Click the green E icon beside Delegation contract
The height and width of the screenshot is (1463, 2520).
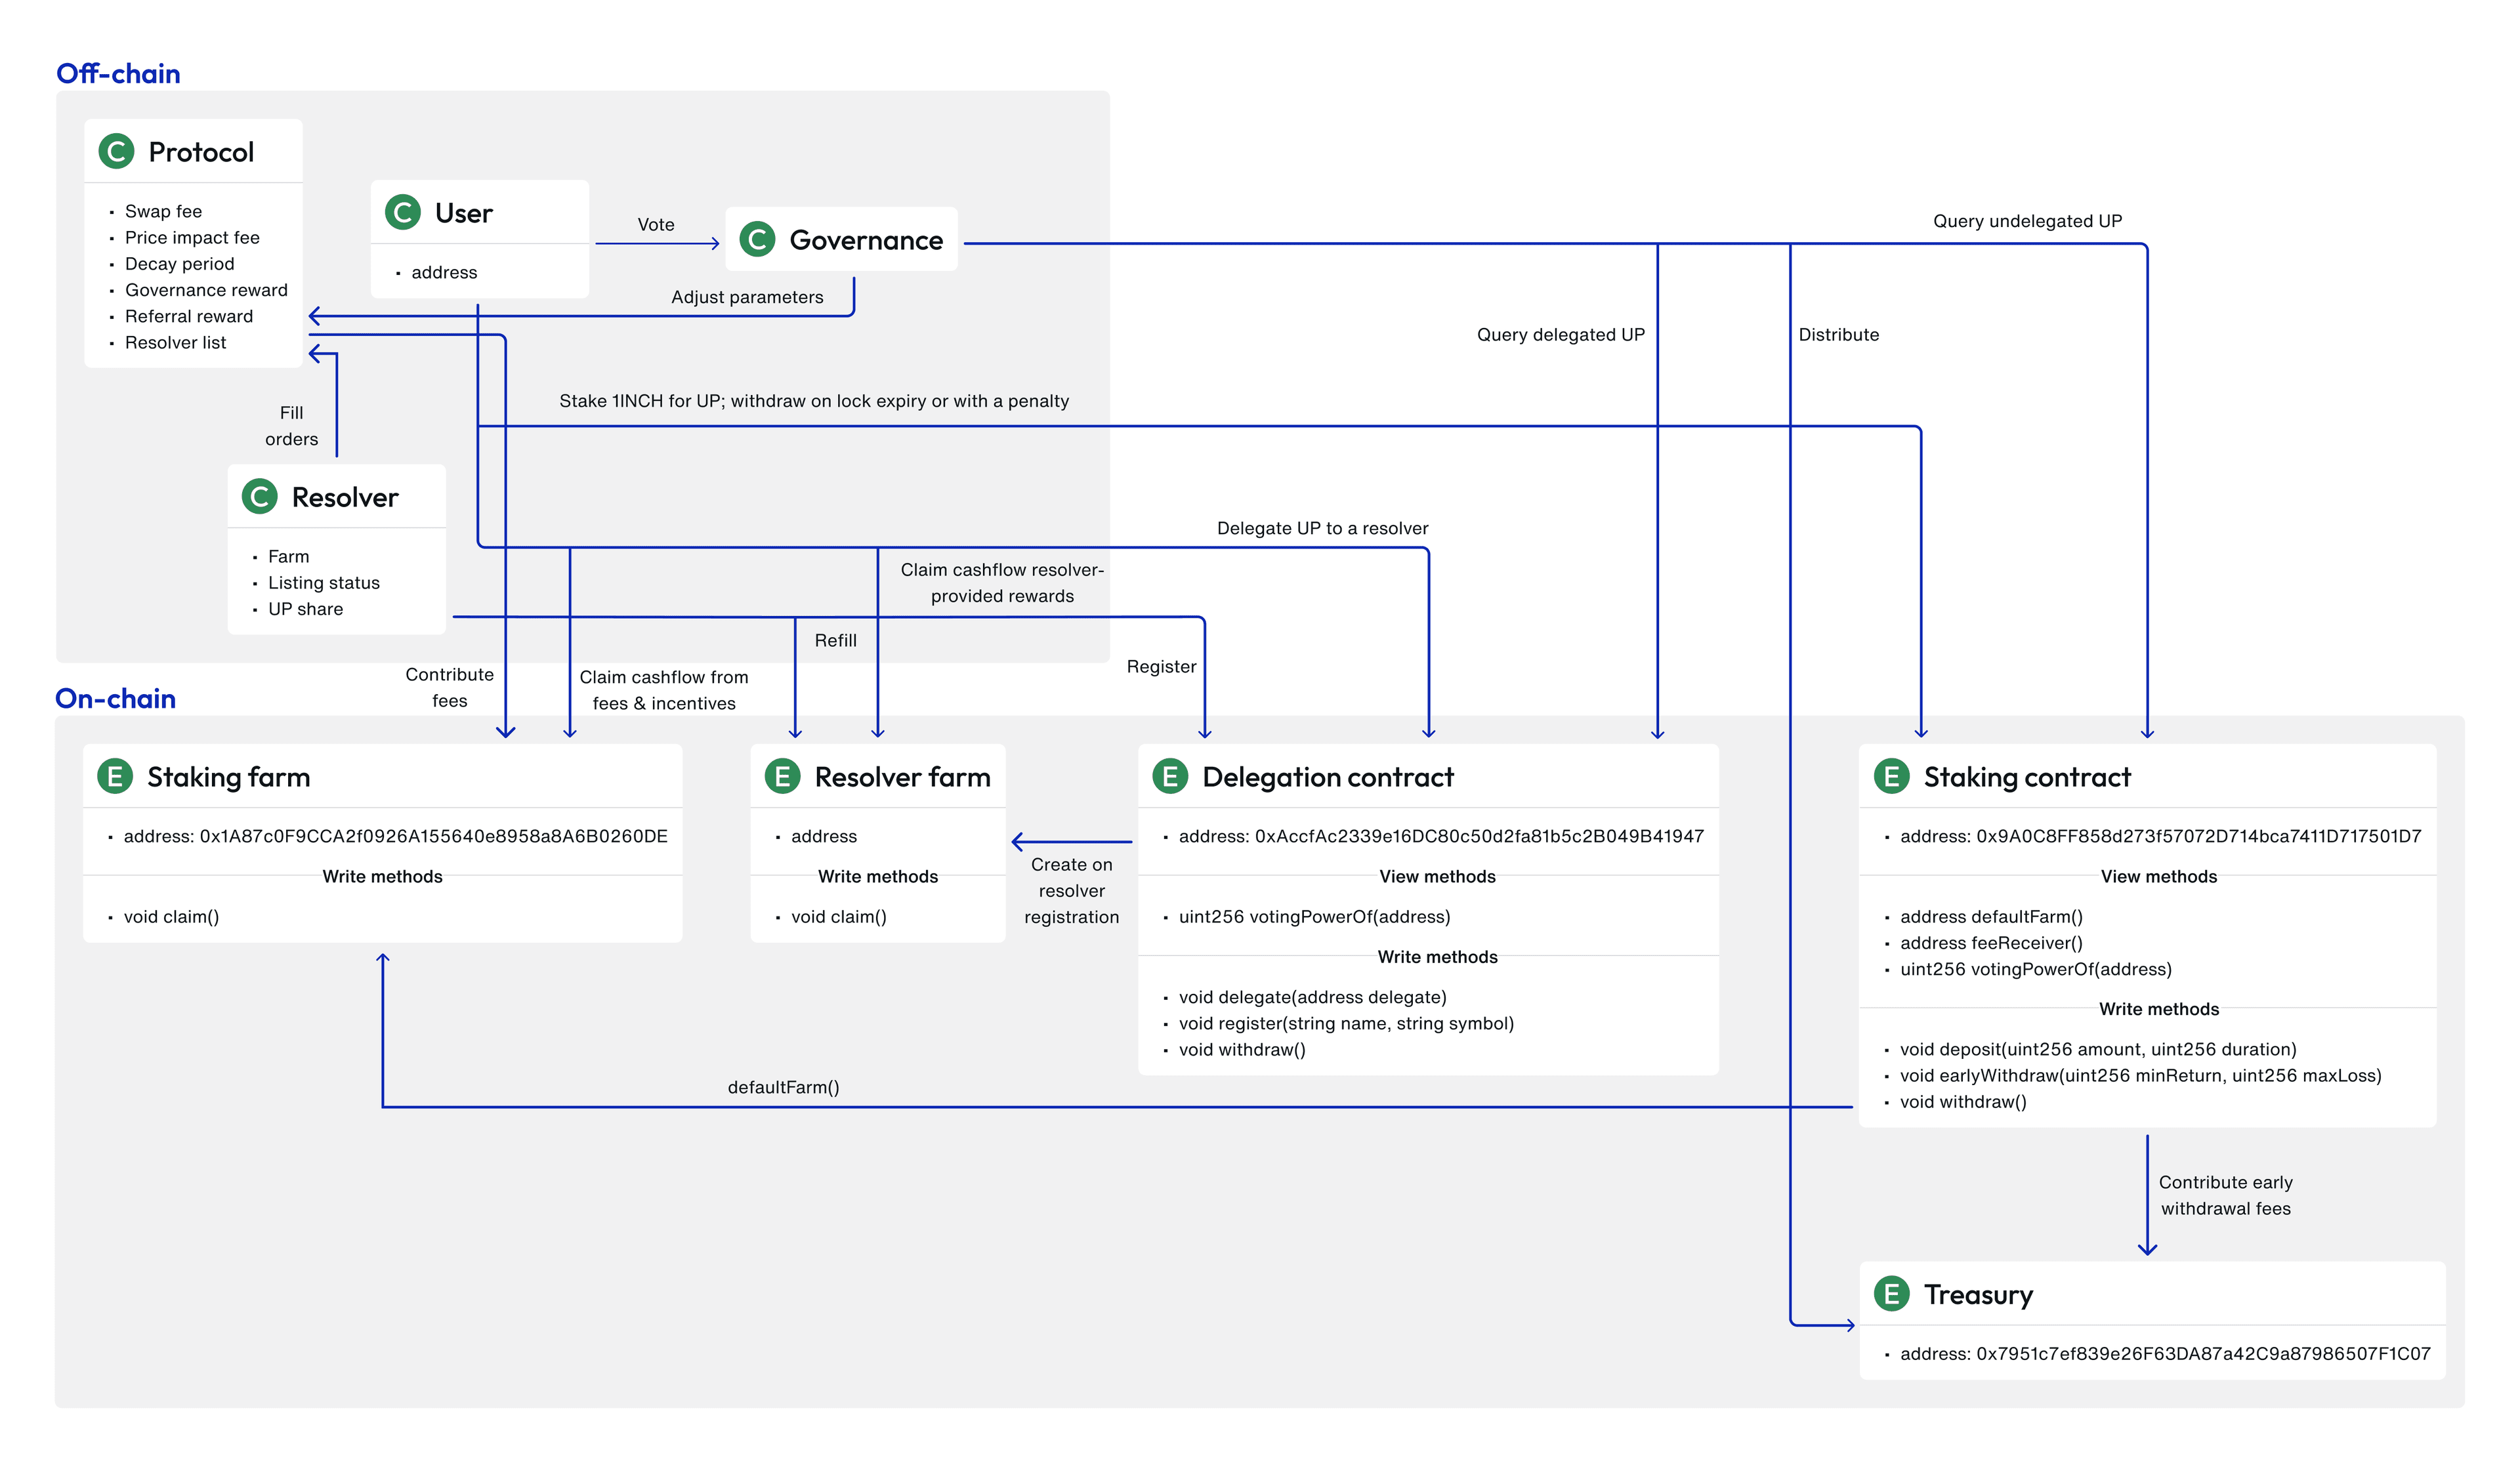point(1170,777)
